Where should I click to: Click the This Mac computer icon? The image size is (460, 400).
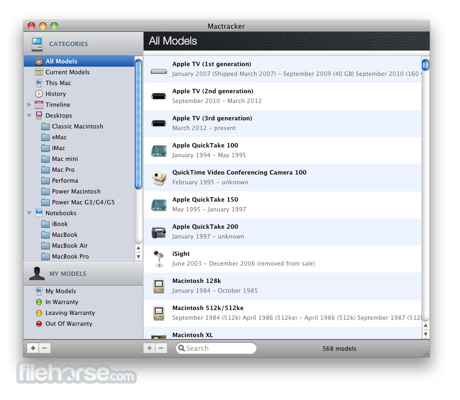coord(38,83)
